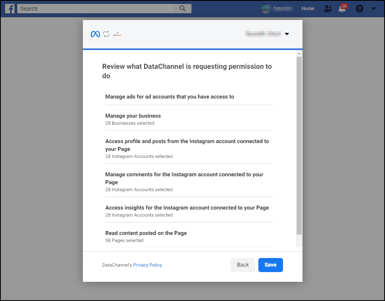Click the search magnifier button
Viewport: 385px width, 301px height.
[x=183, y=9]
